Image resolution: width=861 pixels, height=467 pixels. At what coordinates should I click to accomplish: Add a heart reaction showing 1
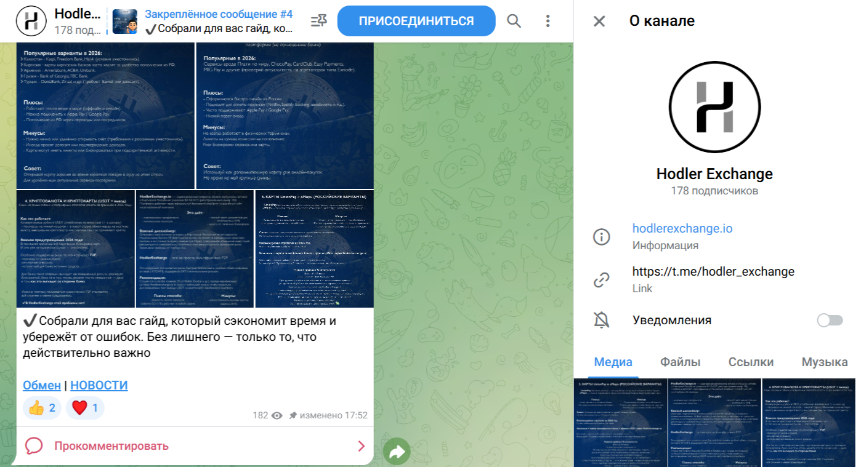(x=85, y=407)
